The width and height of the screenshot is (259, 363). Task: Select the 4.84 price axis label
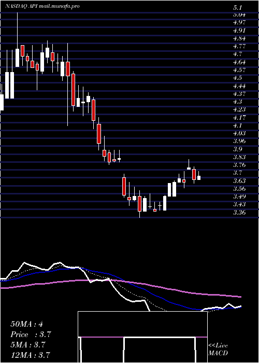click(x=239, y=38)
